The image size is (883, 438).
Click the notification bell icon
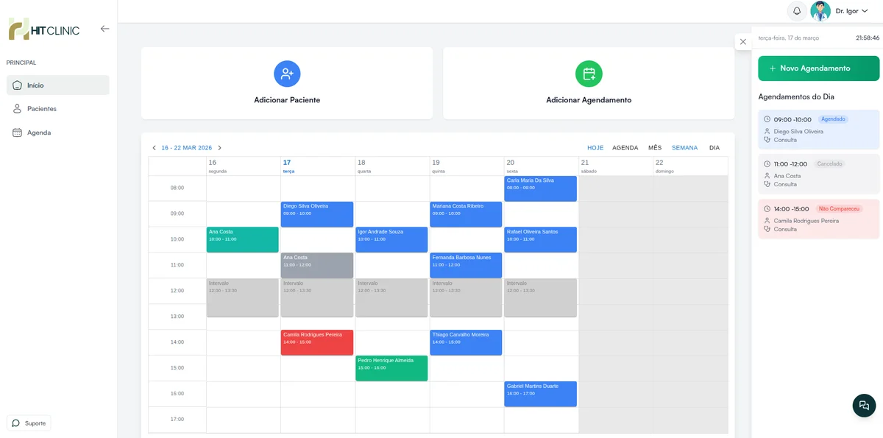(796, 11)
